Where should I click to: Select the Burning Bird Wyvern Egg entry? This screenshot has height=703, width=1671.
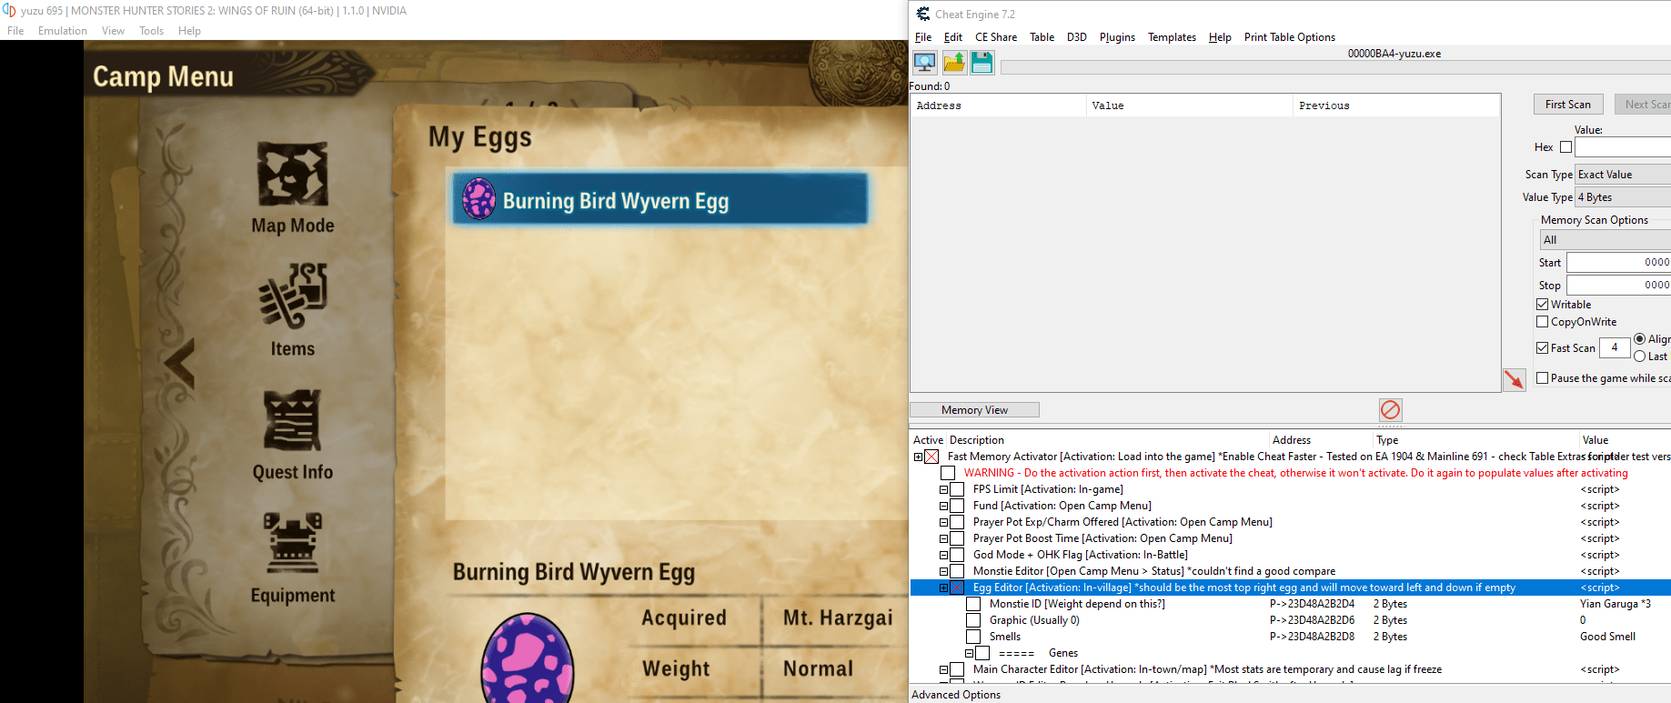click(660, 199)
